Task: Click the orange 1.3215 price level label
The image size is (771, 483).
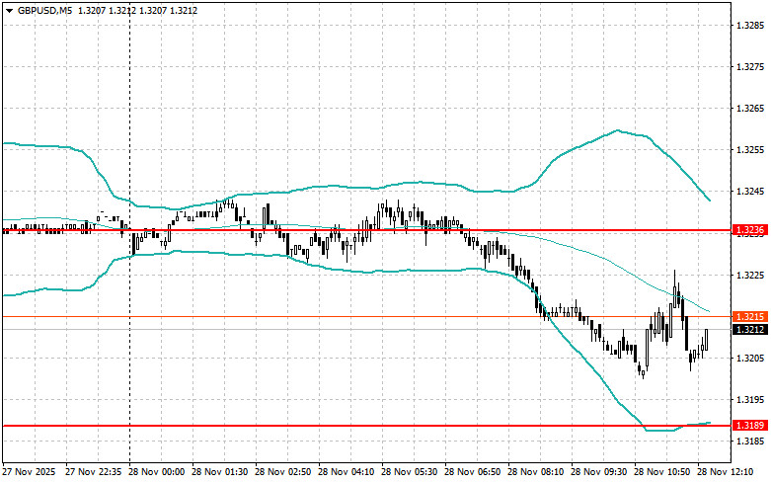Action: click(750, 317)
